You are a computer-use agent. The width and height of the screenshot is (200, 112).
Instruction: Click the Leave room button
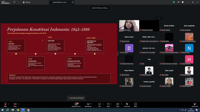point(195,105)
